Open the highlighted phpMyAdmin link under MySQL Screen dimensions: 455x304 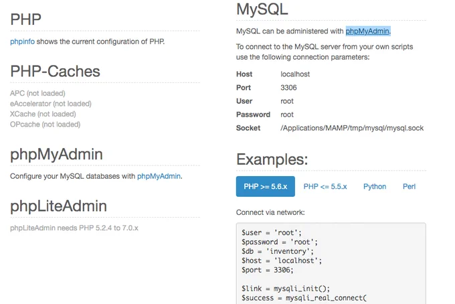[x=367, y=31]
